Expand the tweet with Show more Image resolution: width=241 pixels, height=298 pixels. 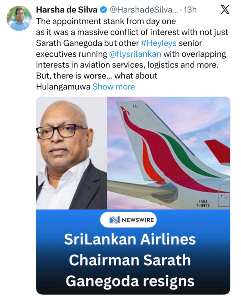114,87
